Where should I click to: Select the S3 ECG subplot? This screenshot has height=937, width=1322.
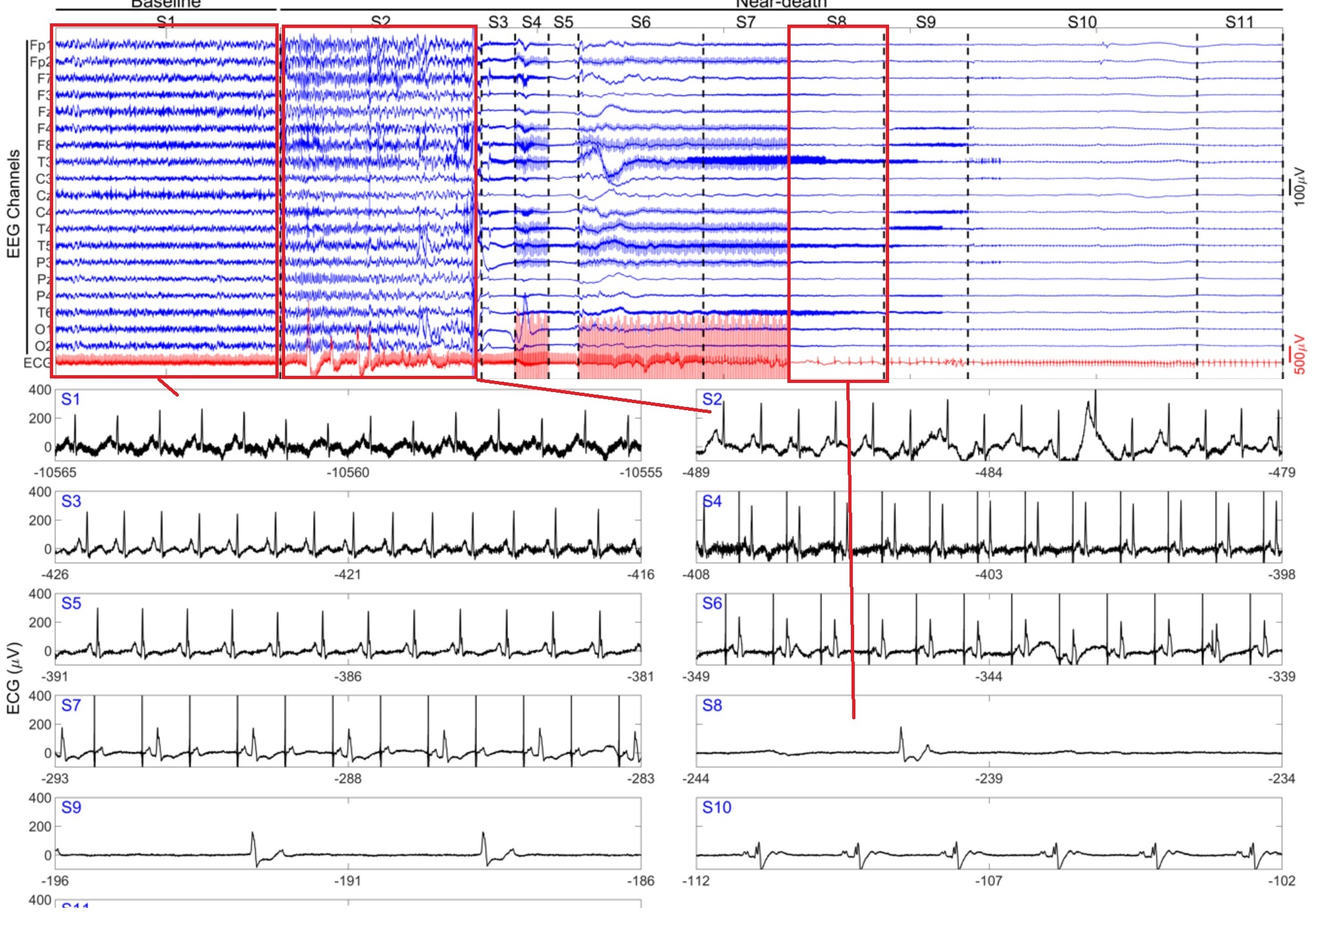(x=348, y=527)
